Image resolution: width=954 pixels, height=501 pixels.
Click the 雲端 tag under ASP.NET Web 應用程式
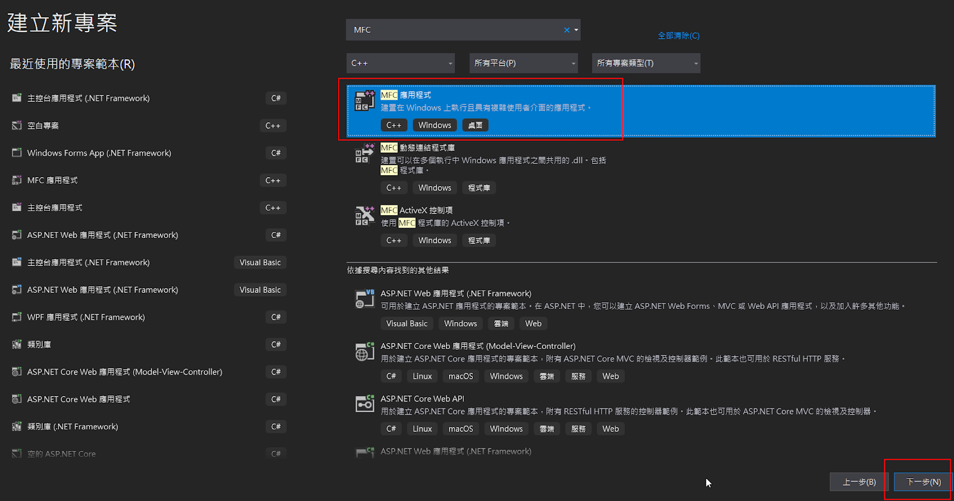(x=501, y=323)
